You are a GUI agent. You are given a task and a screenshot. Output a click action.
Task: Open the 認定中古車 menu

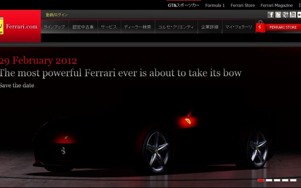(83, 27)
